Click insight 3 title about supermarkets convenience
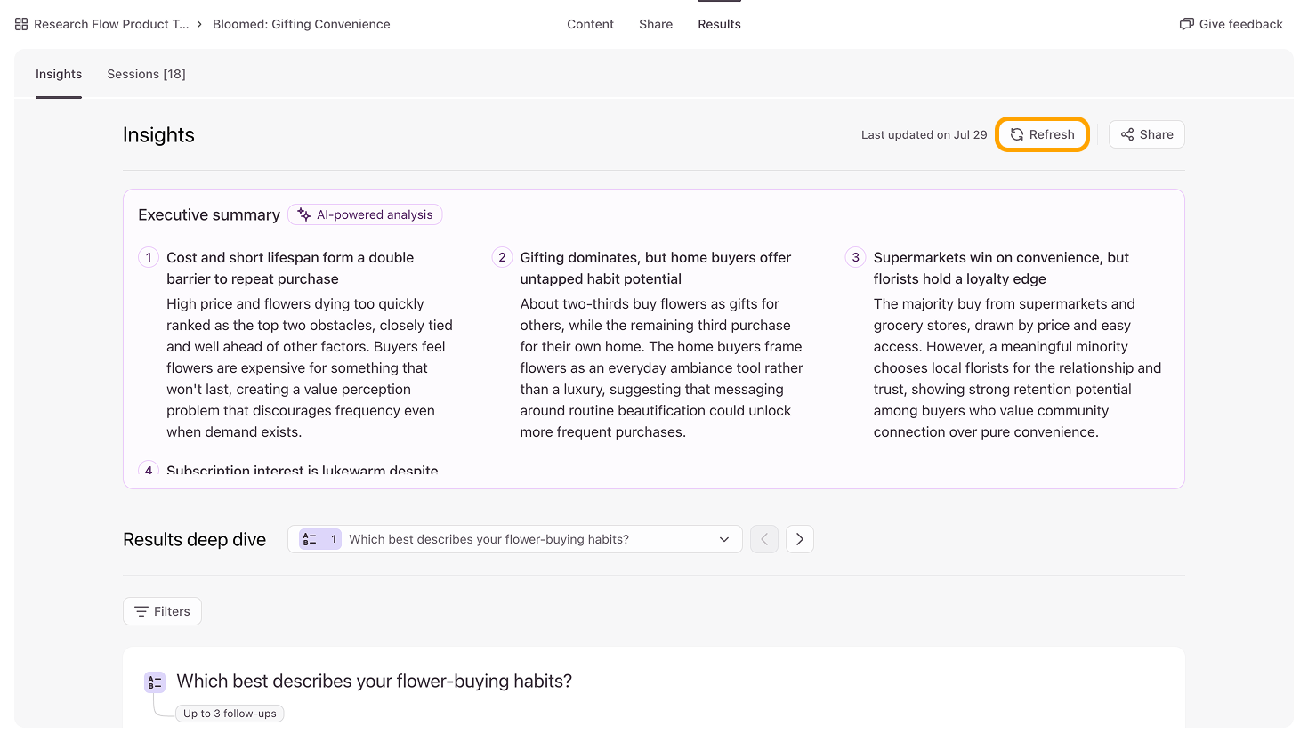This screenshot has height=742, width=1308. click(x=1001, y=268)
